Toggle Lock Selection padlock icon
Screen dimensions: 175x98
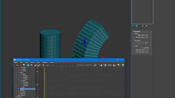114,65
